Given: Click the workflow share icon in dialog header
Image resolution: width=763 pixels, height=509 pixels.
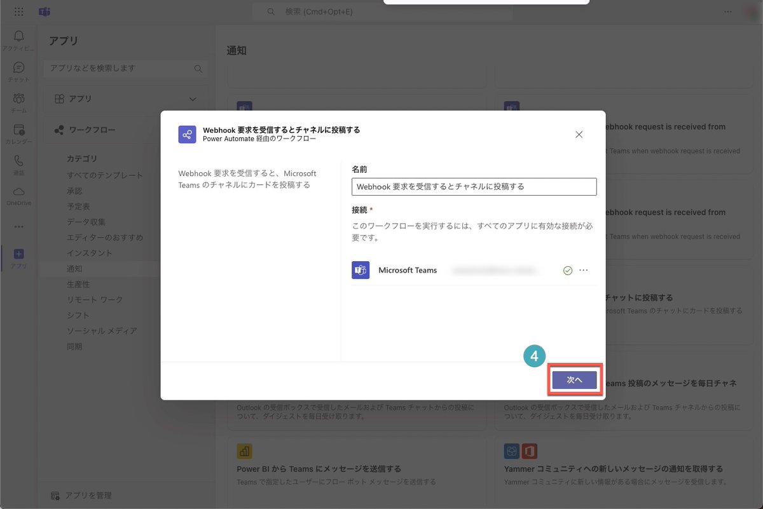Looking at the screenshot, I should [x=187, y=135].
